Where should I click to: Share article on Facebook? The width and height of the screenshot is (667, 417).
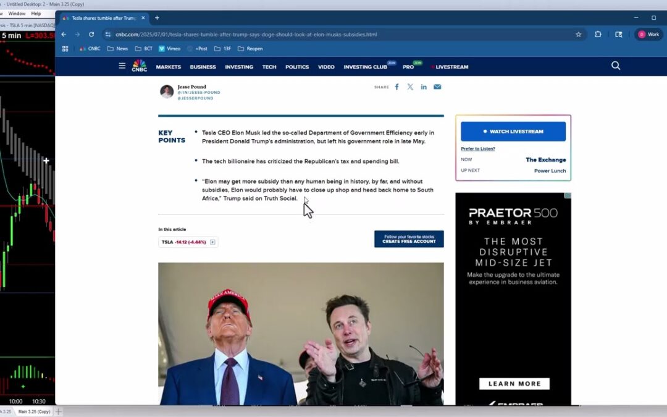click(397, 87)
